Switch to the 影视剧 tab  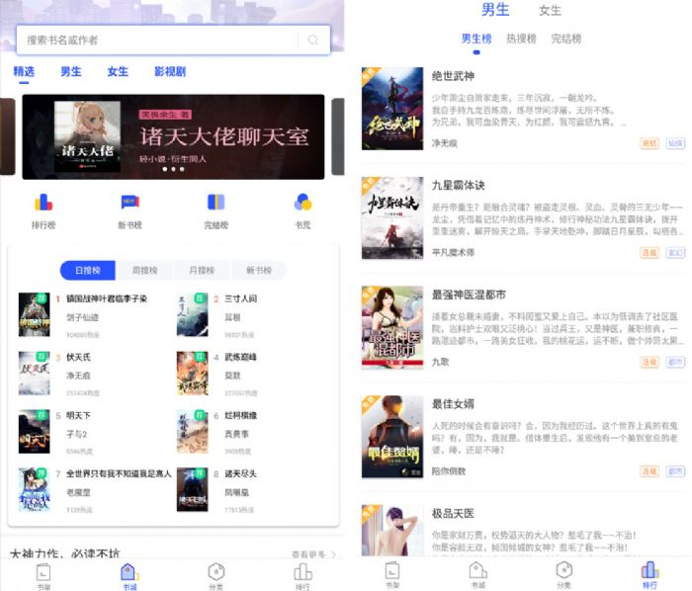coord(170,72)
